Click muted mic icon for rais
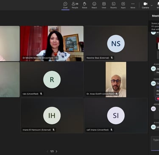The height and width of the screenshot is (155, 159). [x=41, y=94]
